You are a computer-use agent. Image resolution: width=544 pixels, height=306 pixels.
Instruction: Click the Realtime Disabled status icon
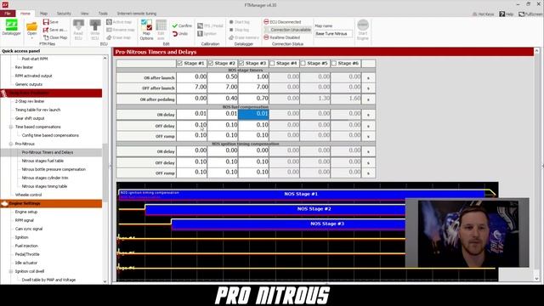coord(266,37)
